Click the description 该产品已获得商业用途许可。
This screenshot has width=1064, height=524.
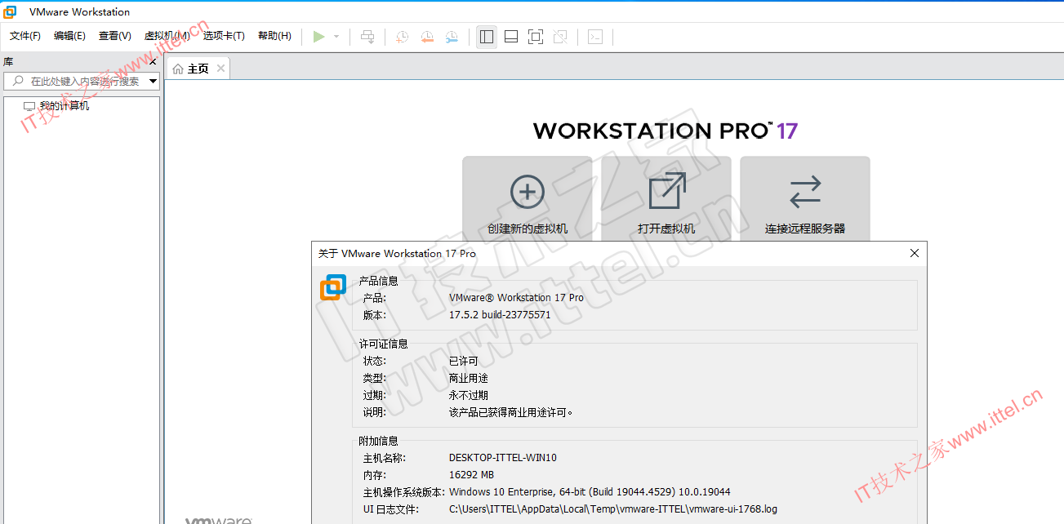tap(511, 412)
